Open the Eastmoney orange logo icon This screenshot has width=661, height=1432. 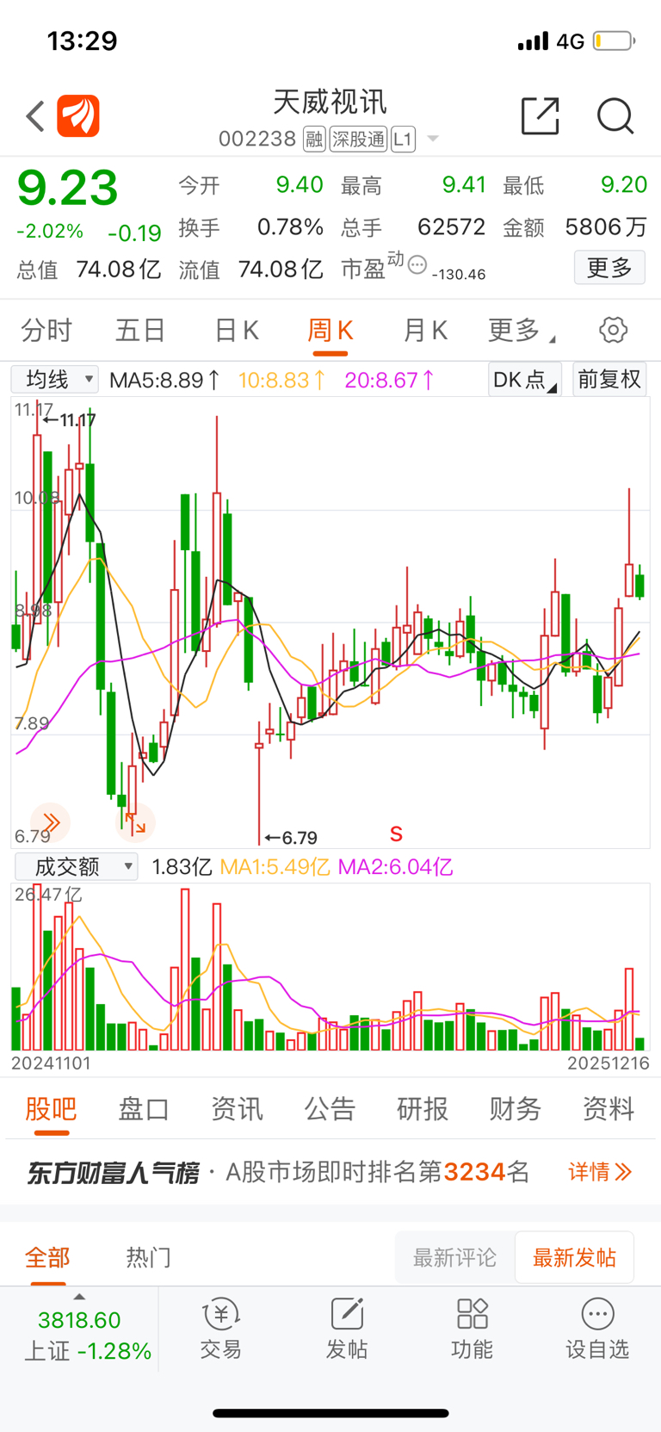78,116
